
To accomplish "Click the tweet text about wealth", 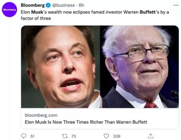I will click(x=95, y=15).
